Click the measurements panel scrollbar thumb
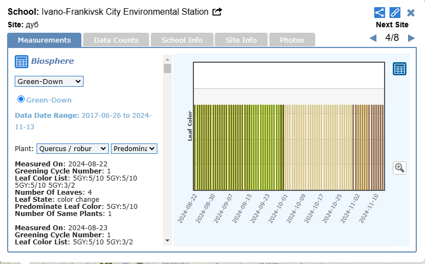425x264 pixels. click(167, 68)
